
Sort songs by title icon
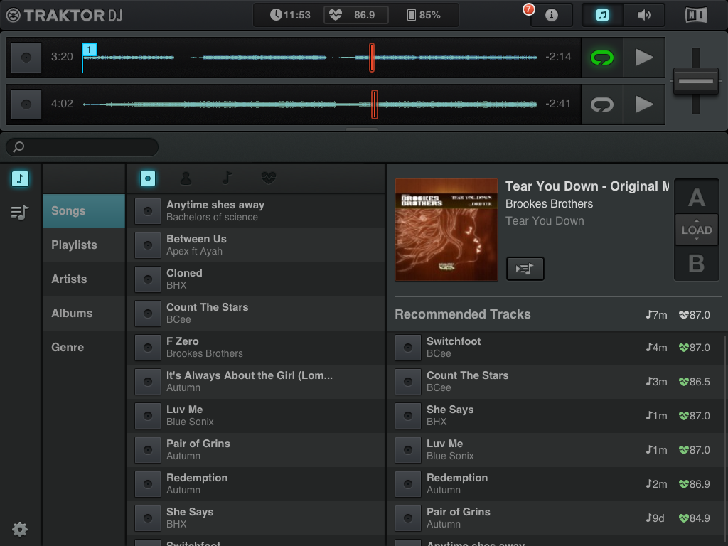click(x=148, y=178)
